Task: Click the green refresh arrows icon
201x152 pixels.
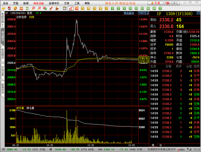Action: point(27,8)
